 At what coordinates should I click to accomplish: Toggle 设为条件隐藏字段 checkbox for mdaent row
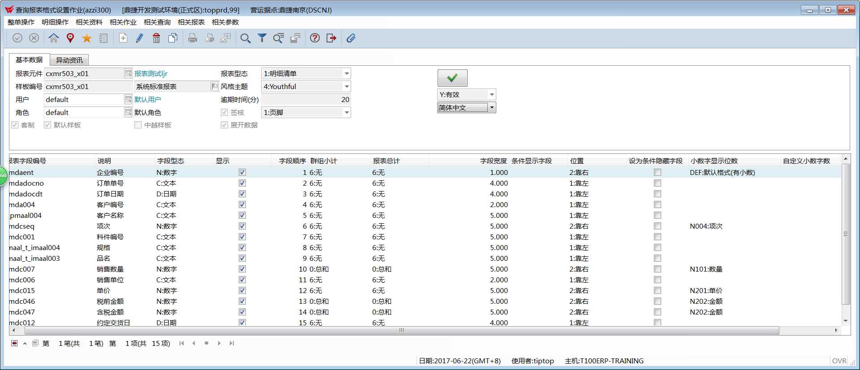[658, 172]
